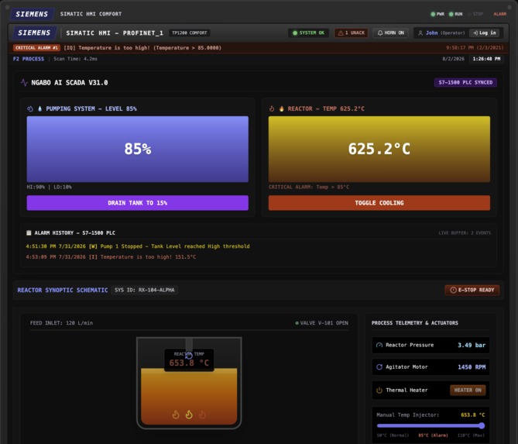
Task: Click the warning triangle in 1 UNACK badge
Action: (341, 33)
